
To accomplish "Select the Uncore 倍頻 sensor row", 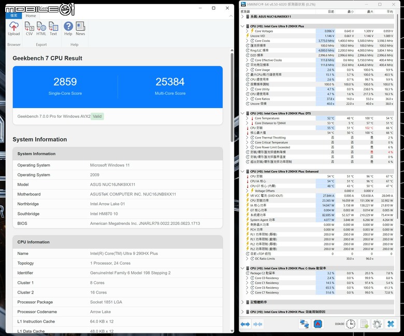I will tap(320, 103).
